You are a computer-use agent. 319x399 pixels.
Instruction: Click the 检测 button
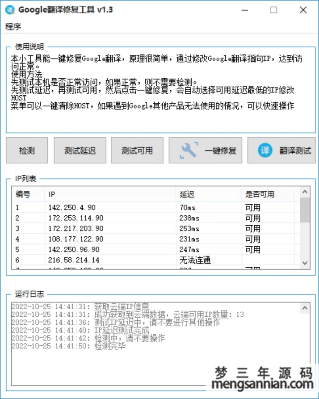[27, 150]
